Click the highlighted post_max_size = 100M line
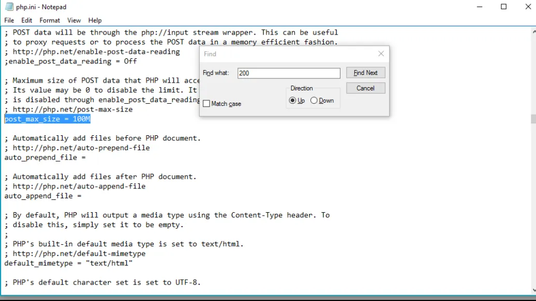The height and width of the screenshot is (301, 536). [48, 119]
